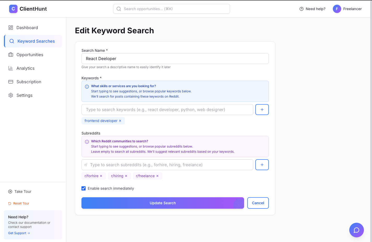This screenshot has width=372, height=242.
Task: Remove the r/forhire subreddit tag
Action: click(101, 176)
